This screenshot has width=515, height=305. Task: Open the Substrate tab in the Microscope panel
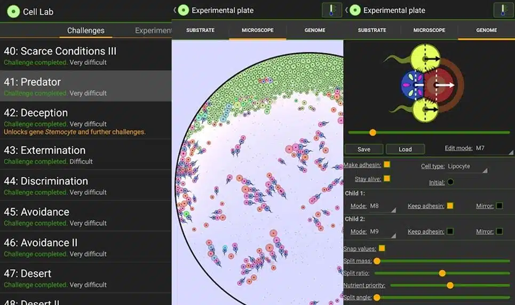200,30
